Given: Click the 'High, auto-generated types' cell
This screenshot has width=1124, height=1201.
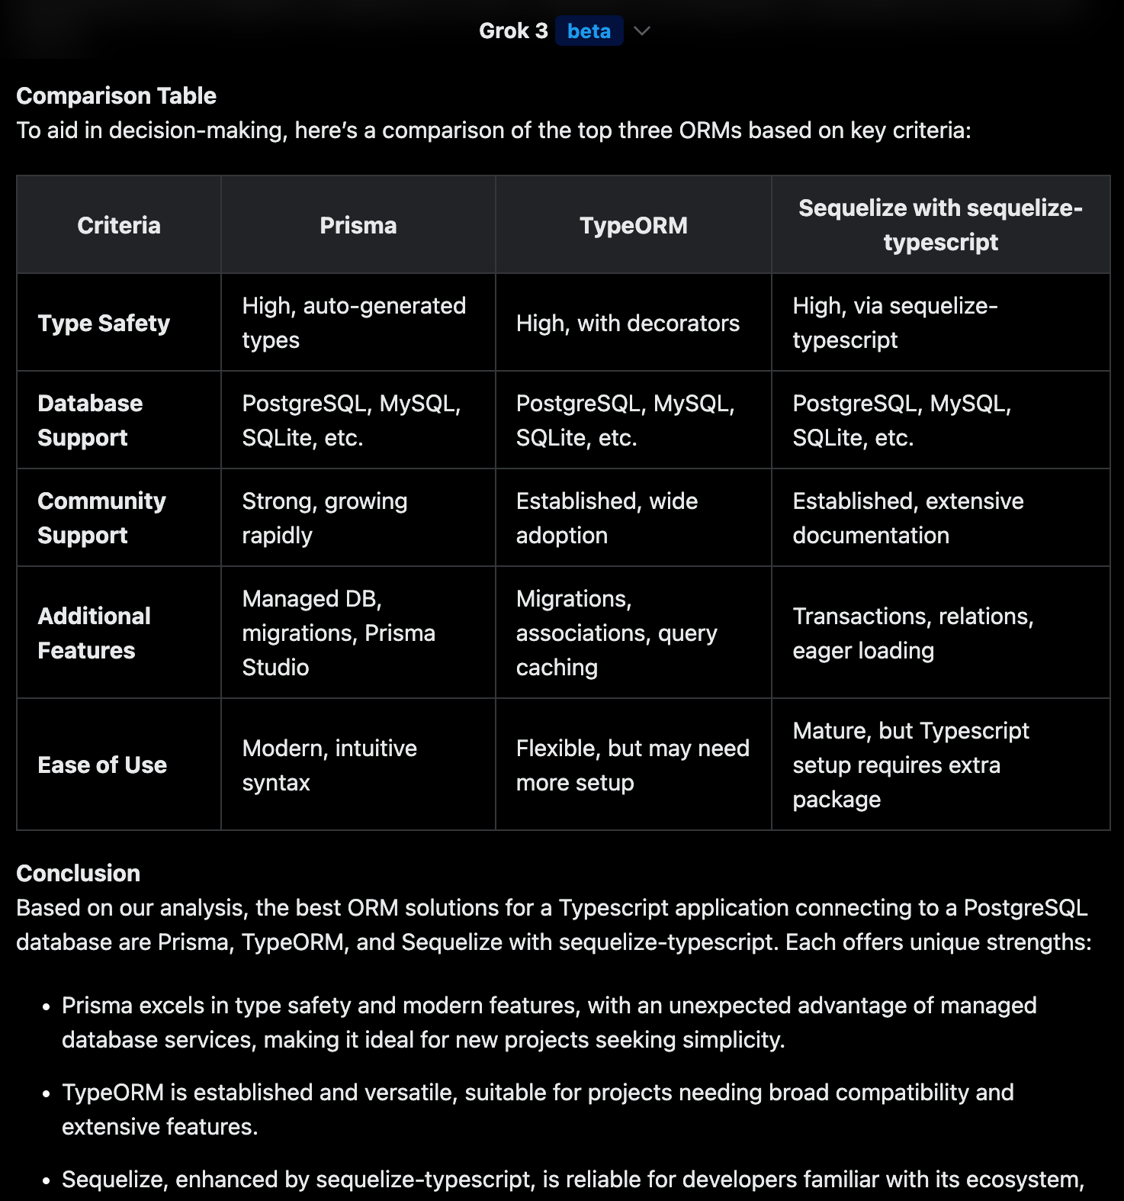Looking at the screenshot, I should 358,323.
